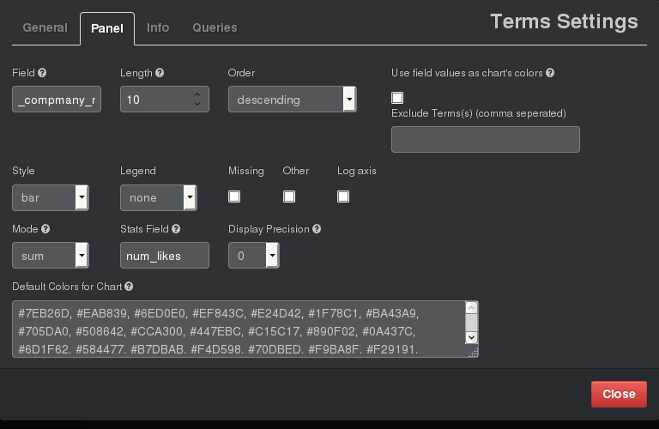Image resolution: width=659 pixels, height=429 pixels.
Task: Open the Mode dropdown showing sum
Action: 51,256
